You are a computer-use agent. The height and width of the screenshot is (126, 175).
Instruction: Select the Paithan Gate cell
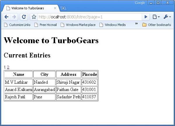coord(69,90)
